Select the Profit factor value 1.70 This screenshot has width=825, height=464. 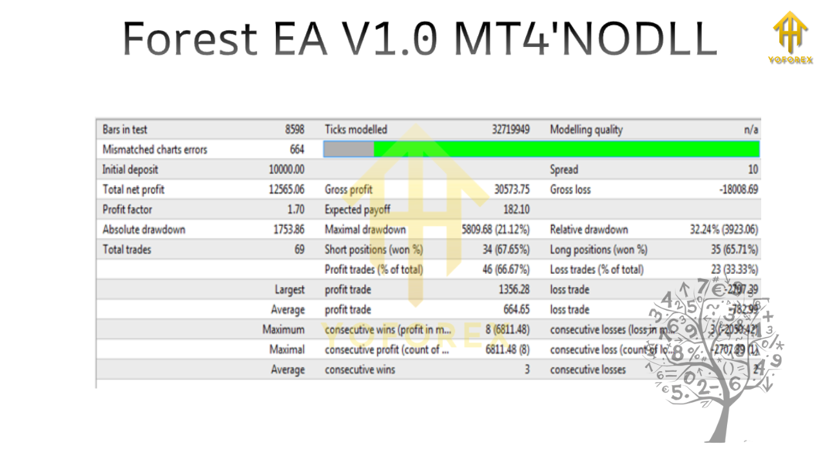pos(297,209)
